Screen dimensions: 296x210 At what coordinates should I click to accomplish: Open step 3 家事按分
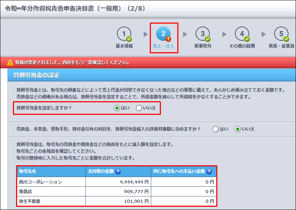coord(203,38)
